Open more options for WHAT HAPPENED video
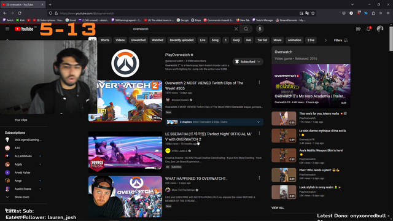The image size is (393, 221). pos(259,178)
